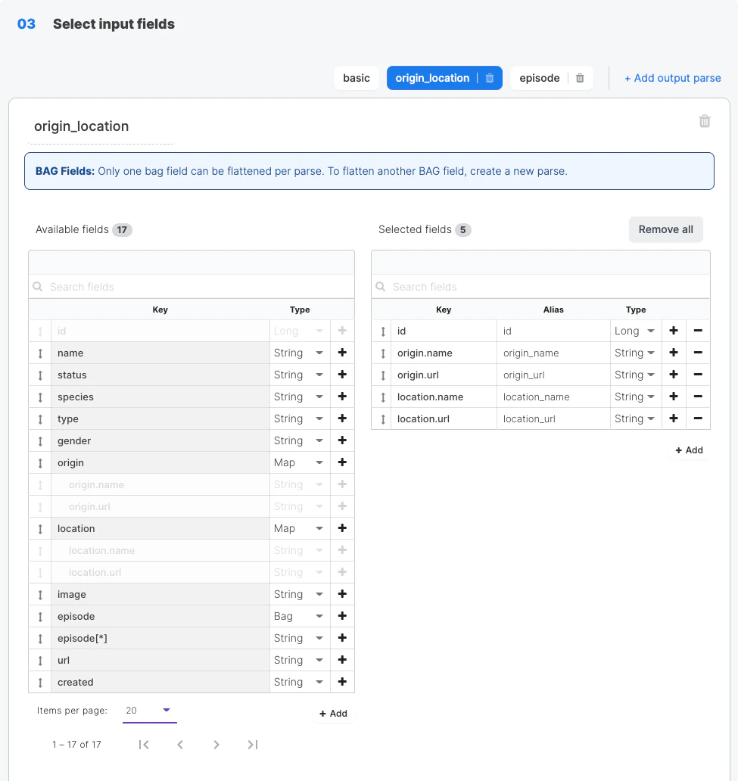Open Map type dropdown for origin field
This screenshot has width=738, height=781.
click(299, 462)
